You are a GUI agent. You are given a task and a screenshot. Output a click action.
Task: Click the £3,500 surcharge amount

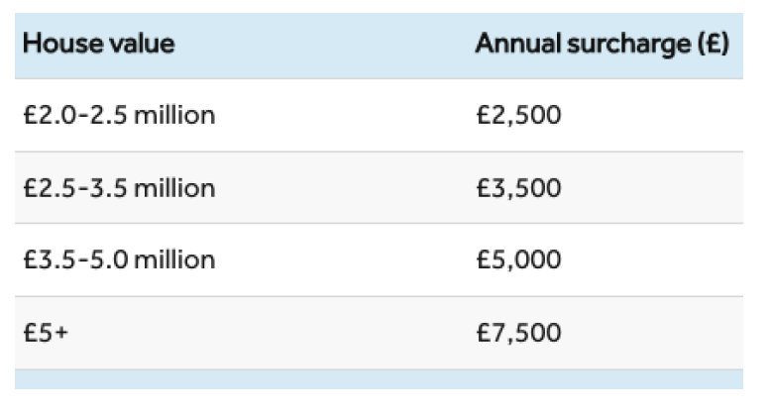517,188
